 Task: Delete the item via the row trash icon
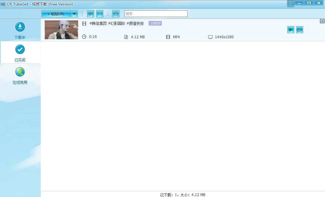tap(322, 21)
